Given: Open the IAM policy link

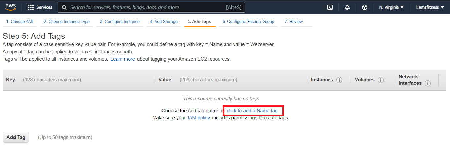Looking at the screenshot, I should coord(199,118).
